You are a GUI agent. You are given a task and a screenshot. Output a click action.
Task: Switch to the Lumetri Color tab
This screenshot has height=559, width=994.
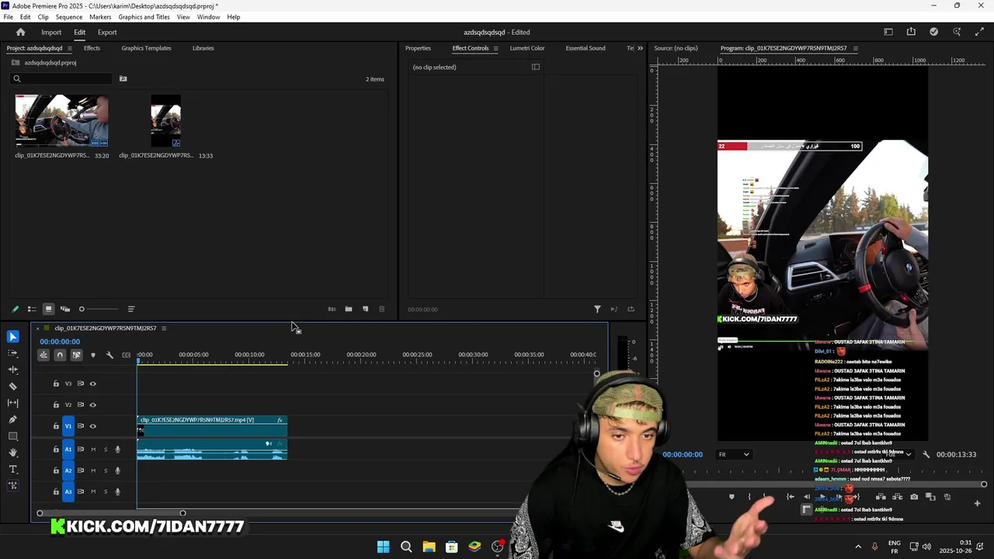(x=527, y=48)
